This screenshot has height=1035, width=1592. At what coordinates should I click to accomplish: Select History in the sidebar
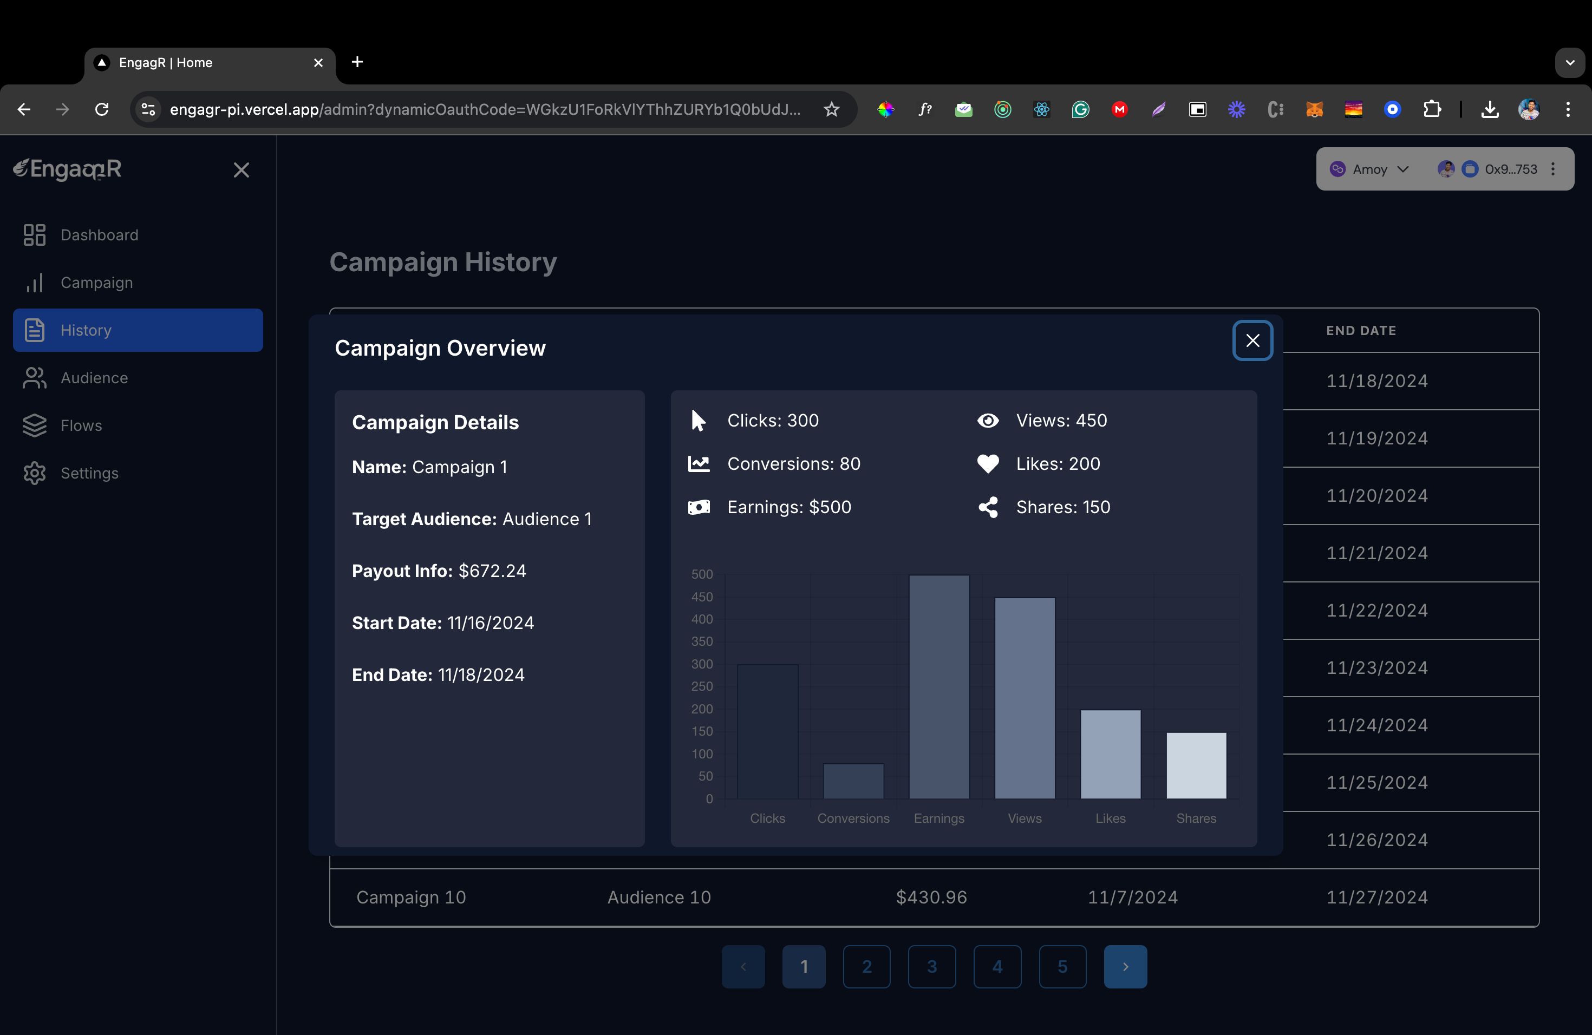(x=138, y=330)
